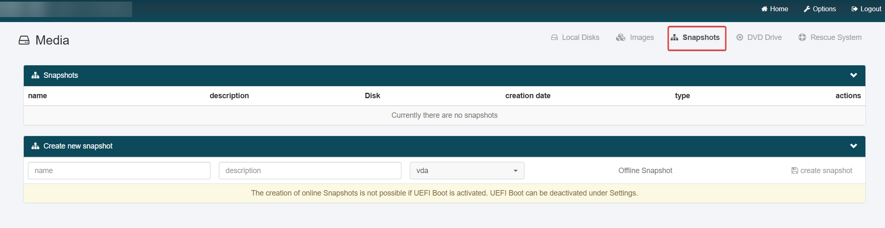Click the create snapshot button
Screen dimensions: 885x228
coord(822,171)
